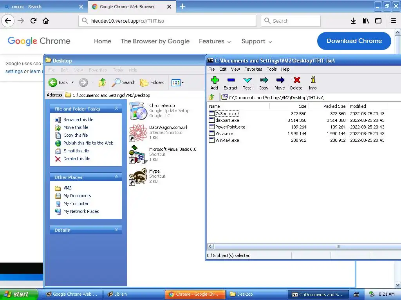Switch to Library taskbar item
401x300 pixels.
coord(133,294)
